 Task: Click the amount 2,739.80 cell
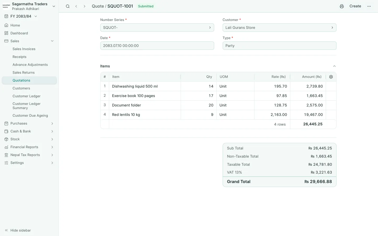[308, 86]
